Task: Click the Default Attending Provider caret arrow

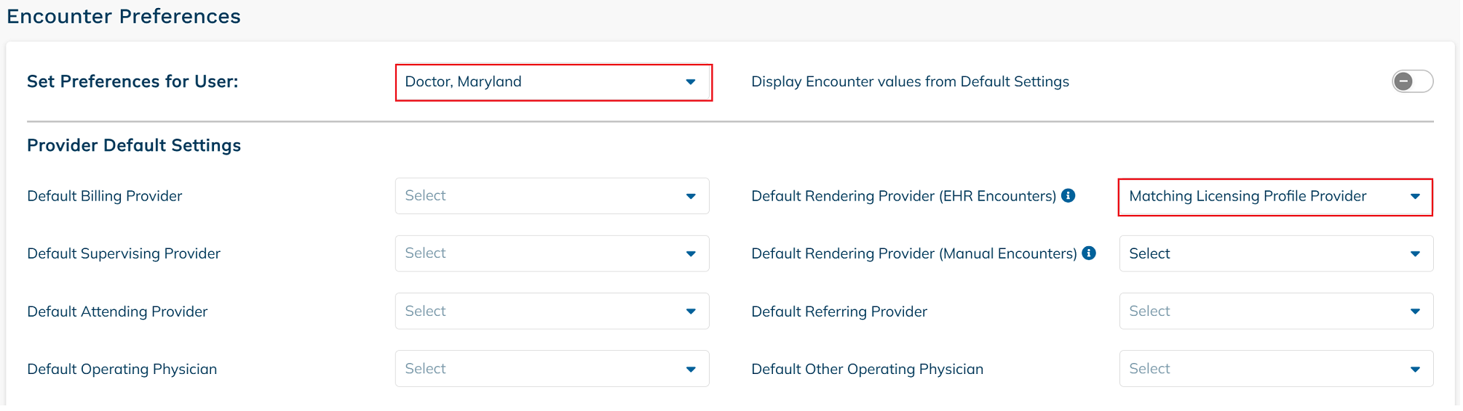Action: point(691,312)
